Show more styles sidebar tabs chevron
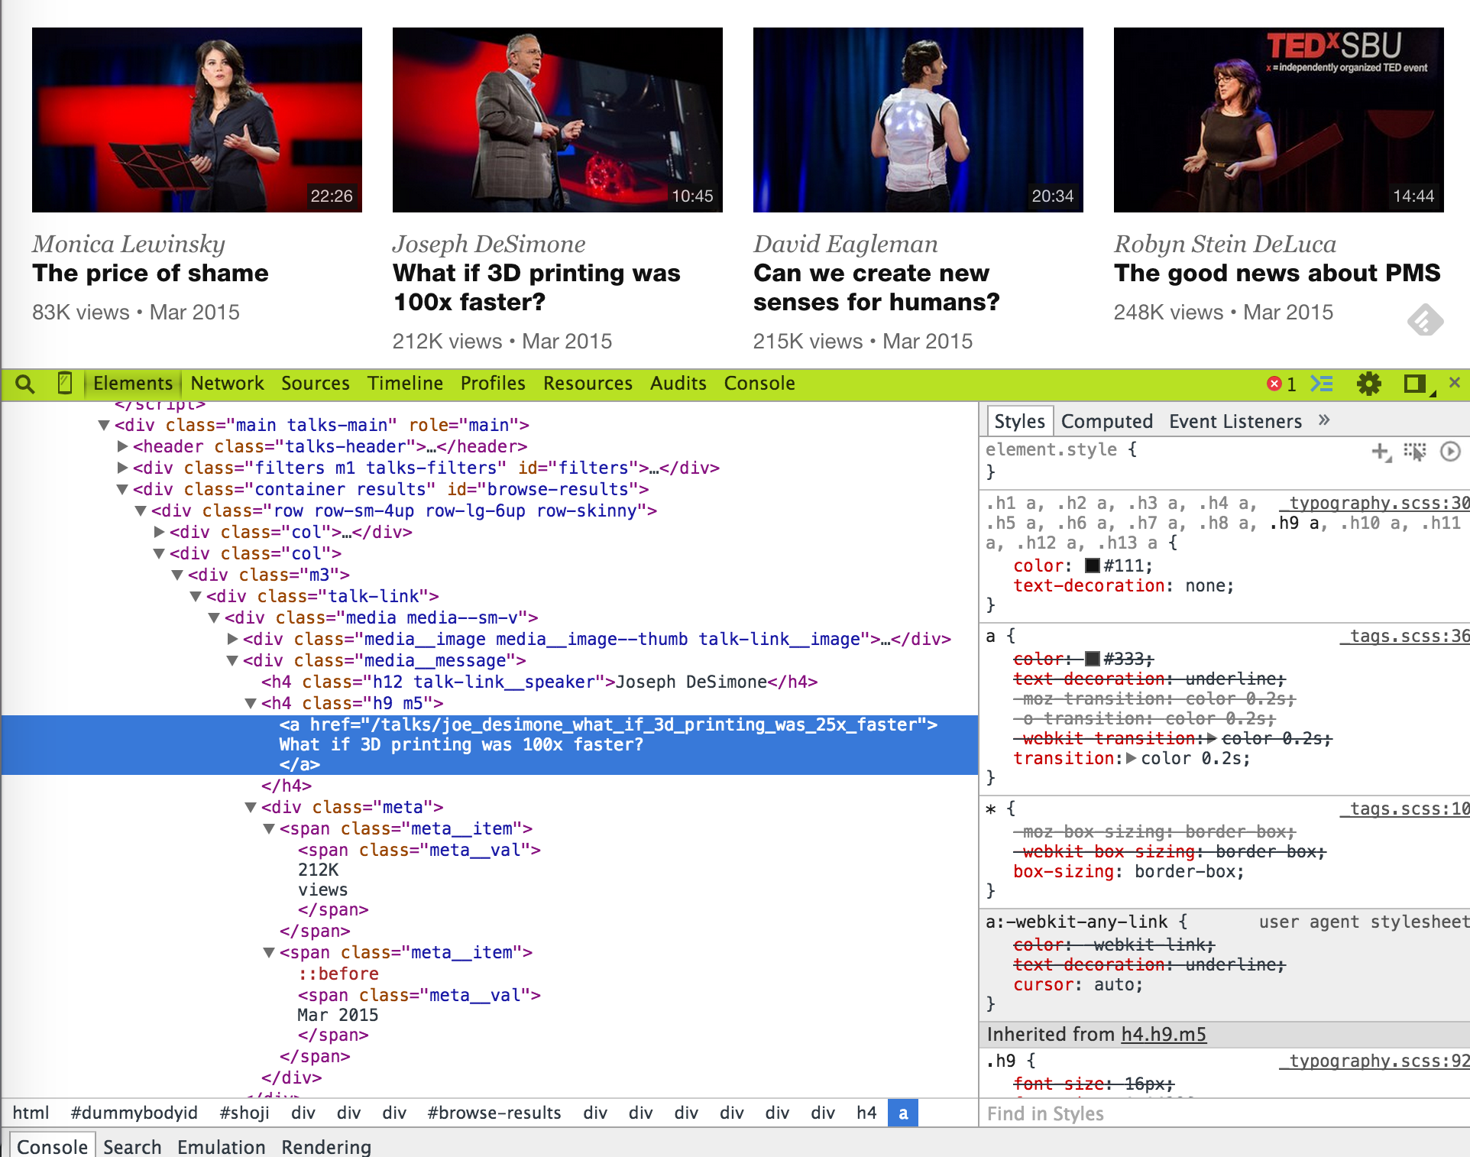Screen dimensions: 1470x1157 pos(1324,420)
